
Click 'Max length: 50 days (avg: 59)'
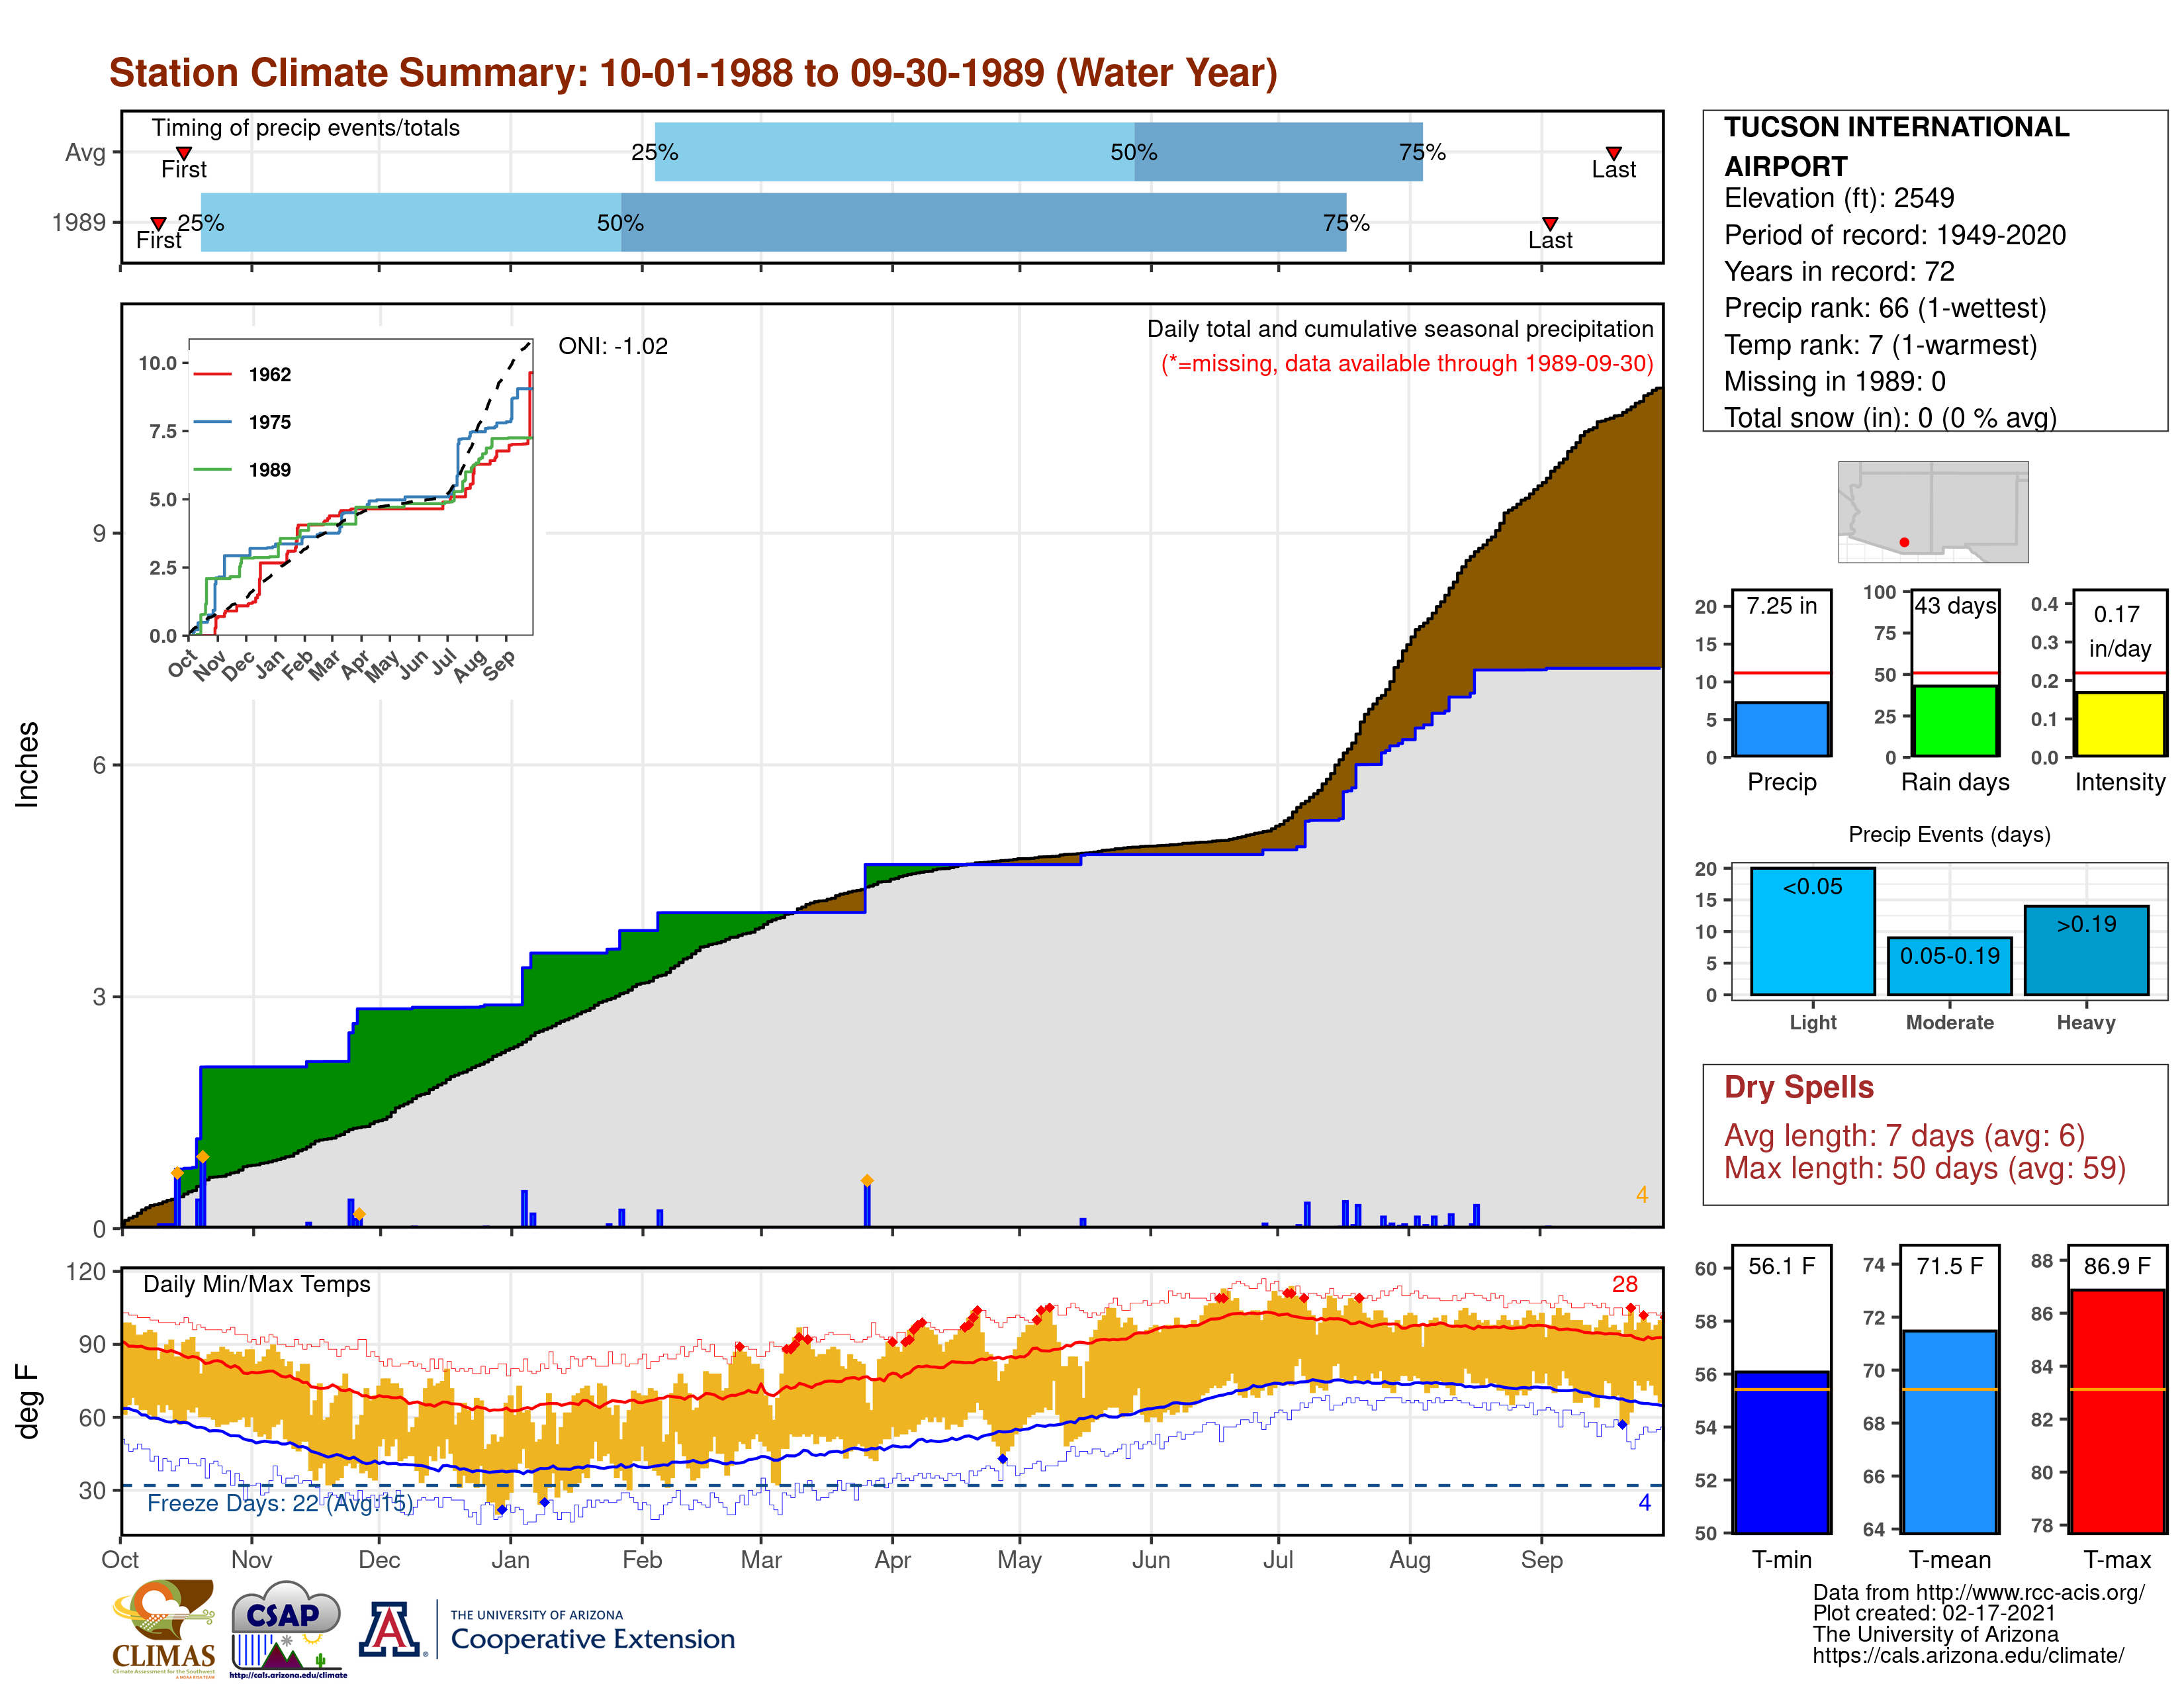(1924, 1168)
